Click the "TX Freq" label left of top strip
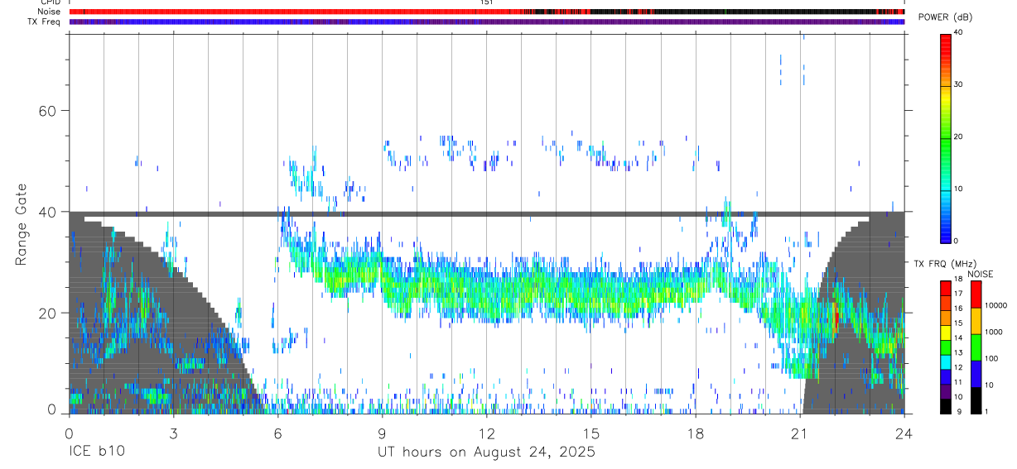Viewport: 1017px width, 469px height. pyautogui.click(x=45, y=22)
